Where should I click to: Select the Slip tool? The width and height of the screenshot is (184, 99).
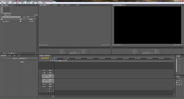tap(179, 83)
